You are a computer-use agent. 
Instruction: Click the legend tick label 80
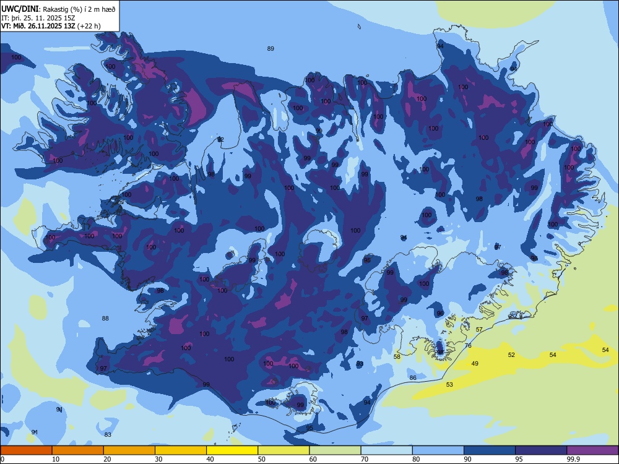(416, 459)
